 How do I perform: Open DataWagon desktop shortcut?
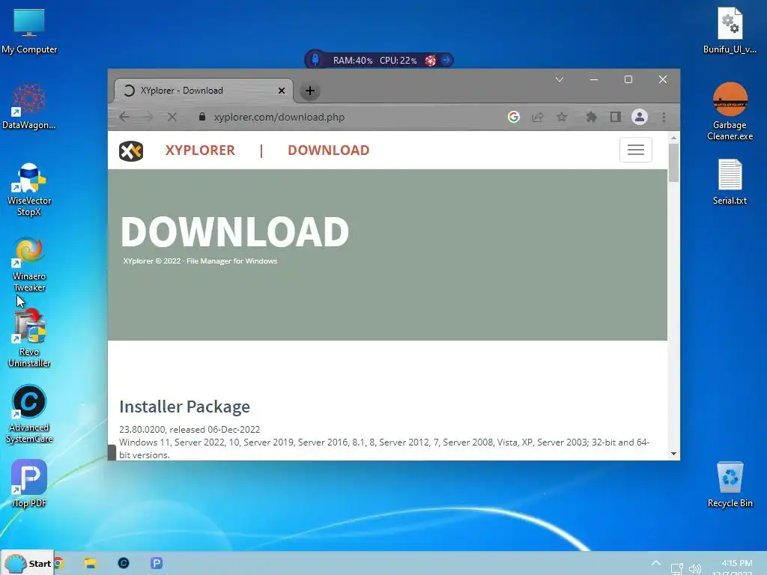click(x=29, y=106)
